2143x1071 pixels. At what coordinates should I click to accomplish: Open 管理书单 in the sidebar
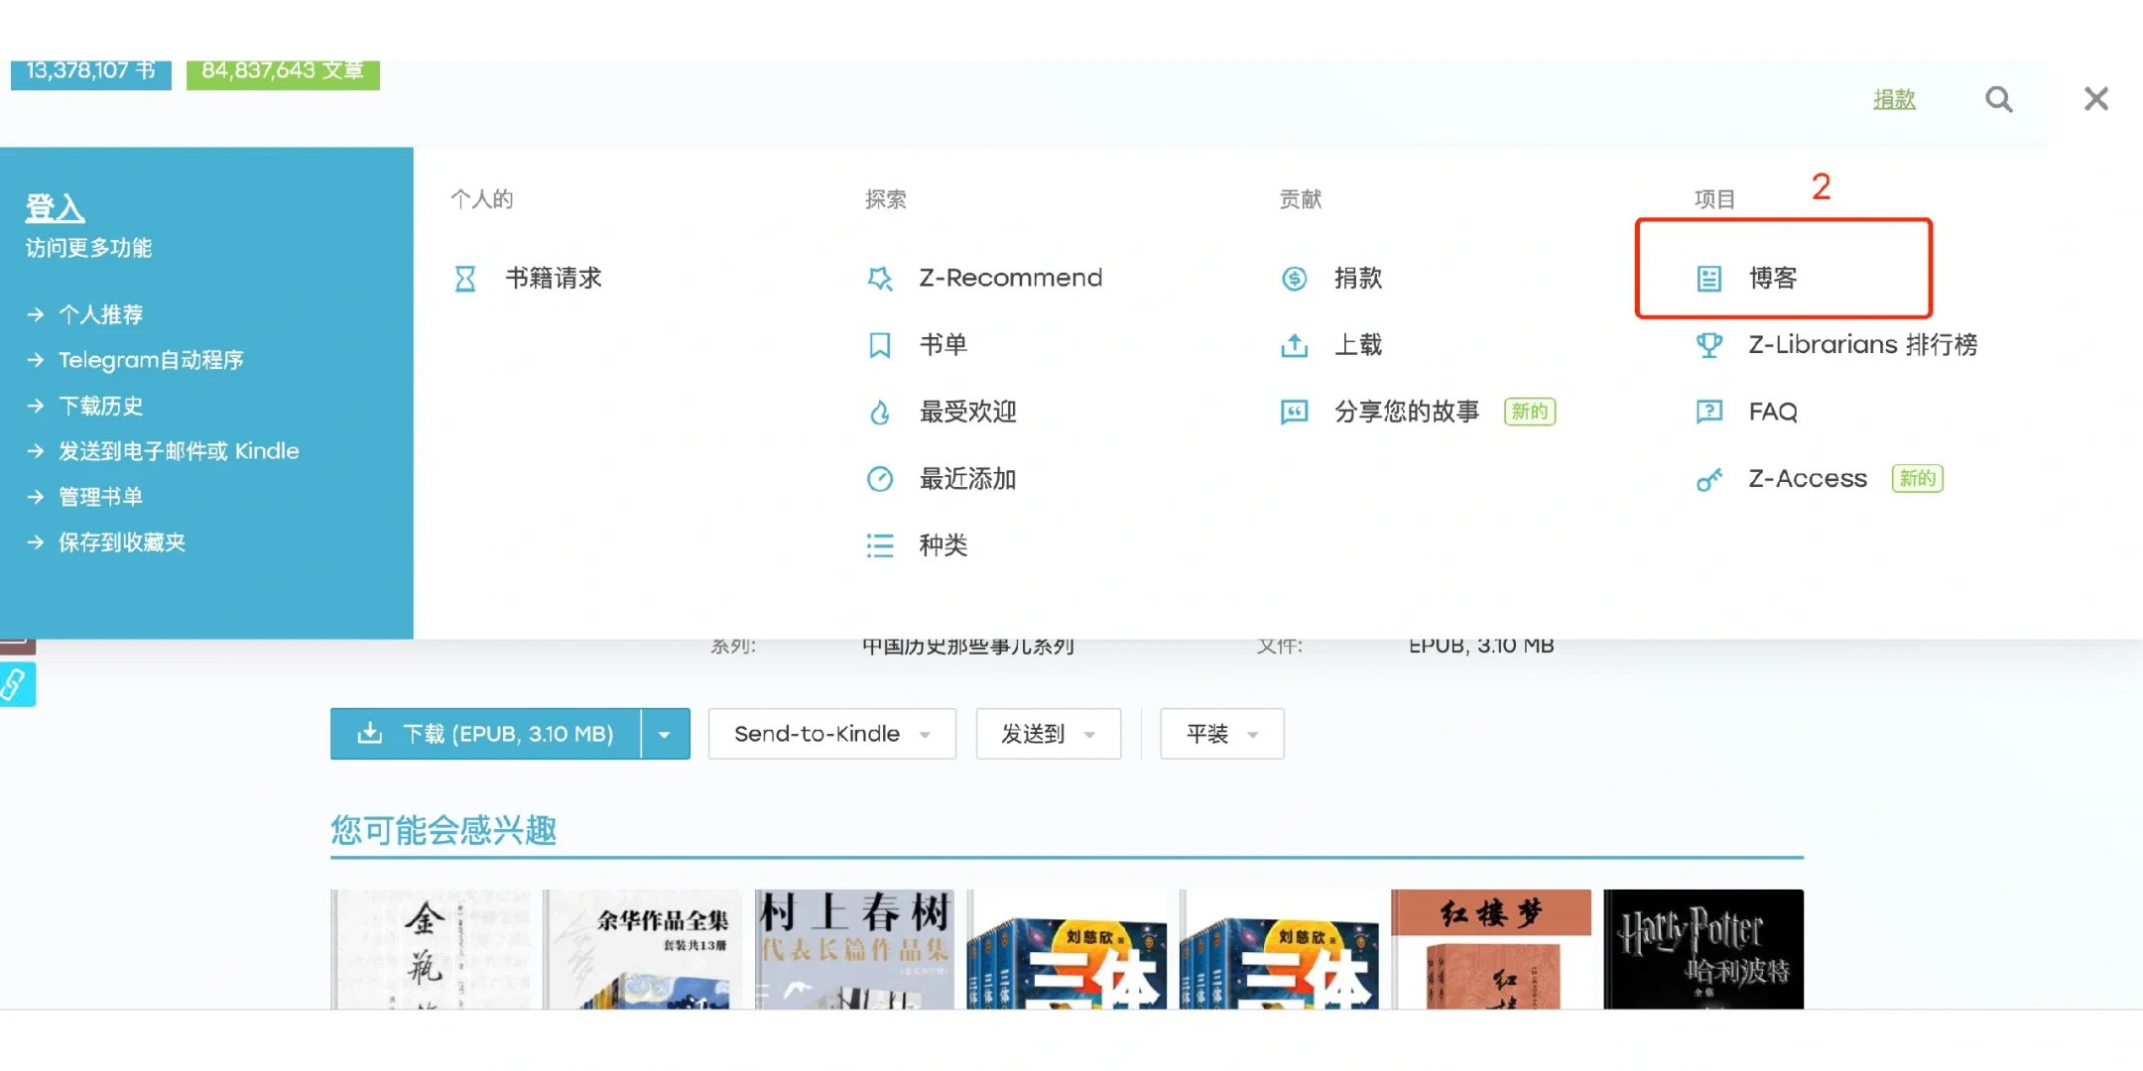[x=100, y=497]
